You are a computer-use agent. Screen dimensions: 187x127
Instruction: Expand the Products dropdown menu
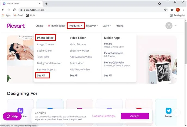tap(76, 26)
